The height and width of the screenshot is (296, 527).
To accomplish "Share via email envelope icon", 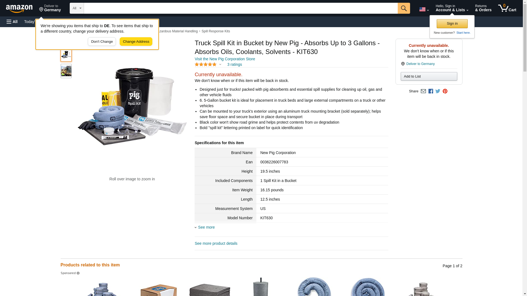I will coord(423,91).
